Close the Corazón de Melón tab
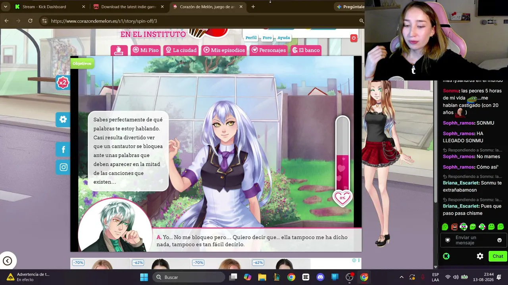Screen dimensions: 508x285 pyautogui.click(x=241, y=7)
